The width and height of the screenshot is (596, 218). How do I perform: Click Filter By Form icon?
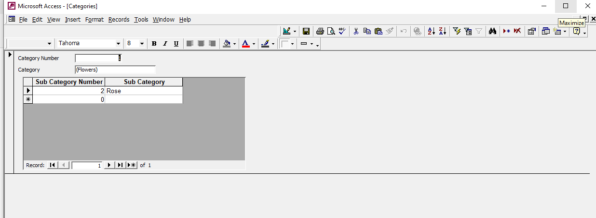[468, 31]
